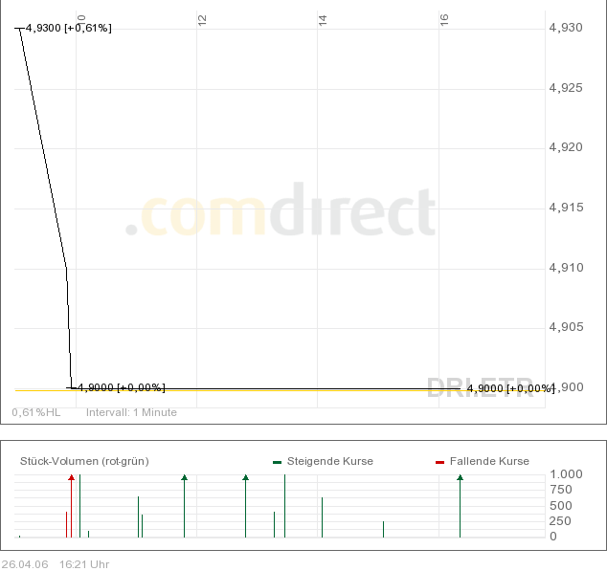Select the Fallende Kurse legend text

coord(489,461)
